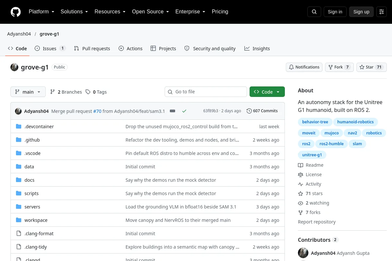392x261 pixels.
Task: Click the Sign up button
Action: pyautogui.click(x=361, y=12)
